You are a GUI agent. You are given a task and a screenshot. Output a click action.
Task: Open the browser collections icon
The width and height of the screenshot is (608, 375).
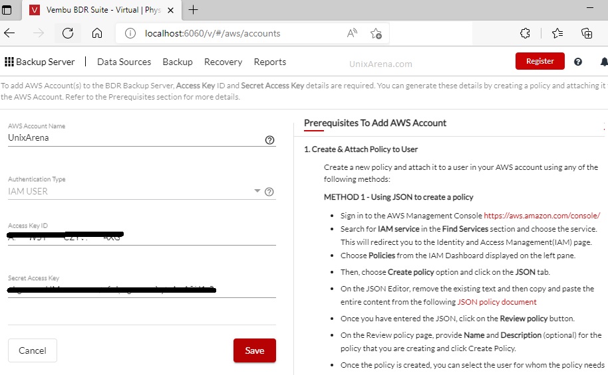pos(587,33)
